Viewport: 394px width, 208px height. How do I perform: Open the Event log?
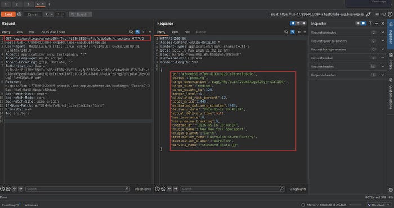10,205
